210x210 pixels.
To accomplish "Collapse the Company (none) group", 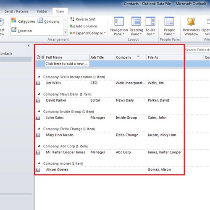I will (x=39, y=163).
